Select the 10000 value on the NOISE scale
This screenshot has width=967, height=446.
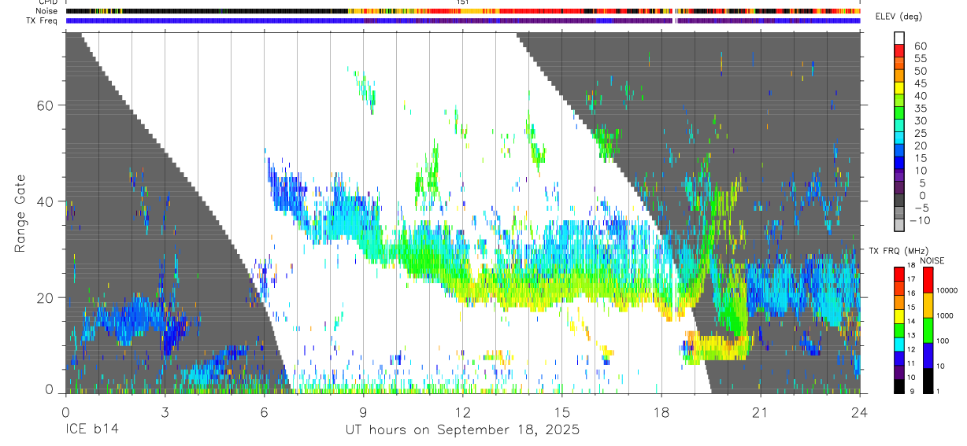pyautogui.click(x=949, y=290)
